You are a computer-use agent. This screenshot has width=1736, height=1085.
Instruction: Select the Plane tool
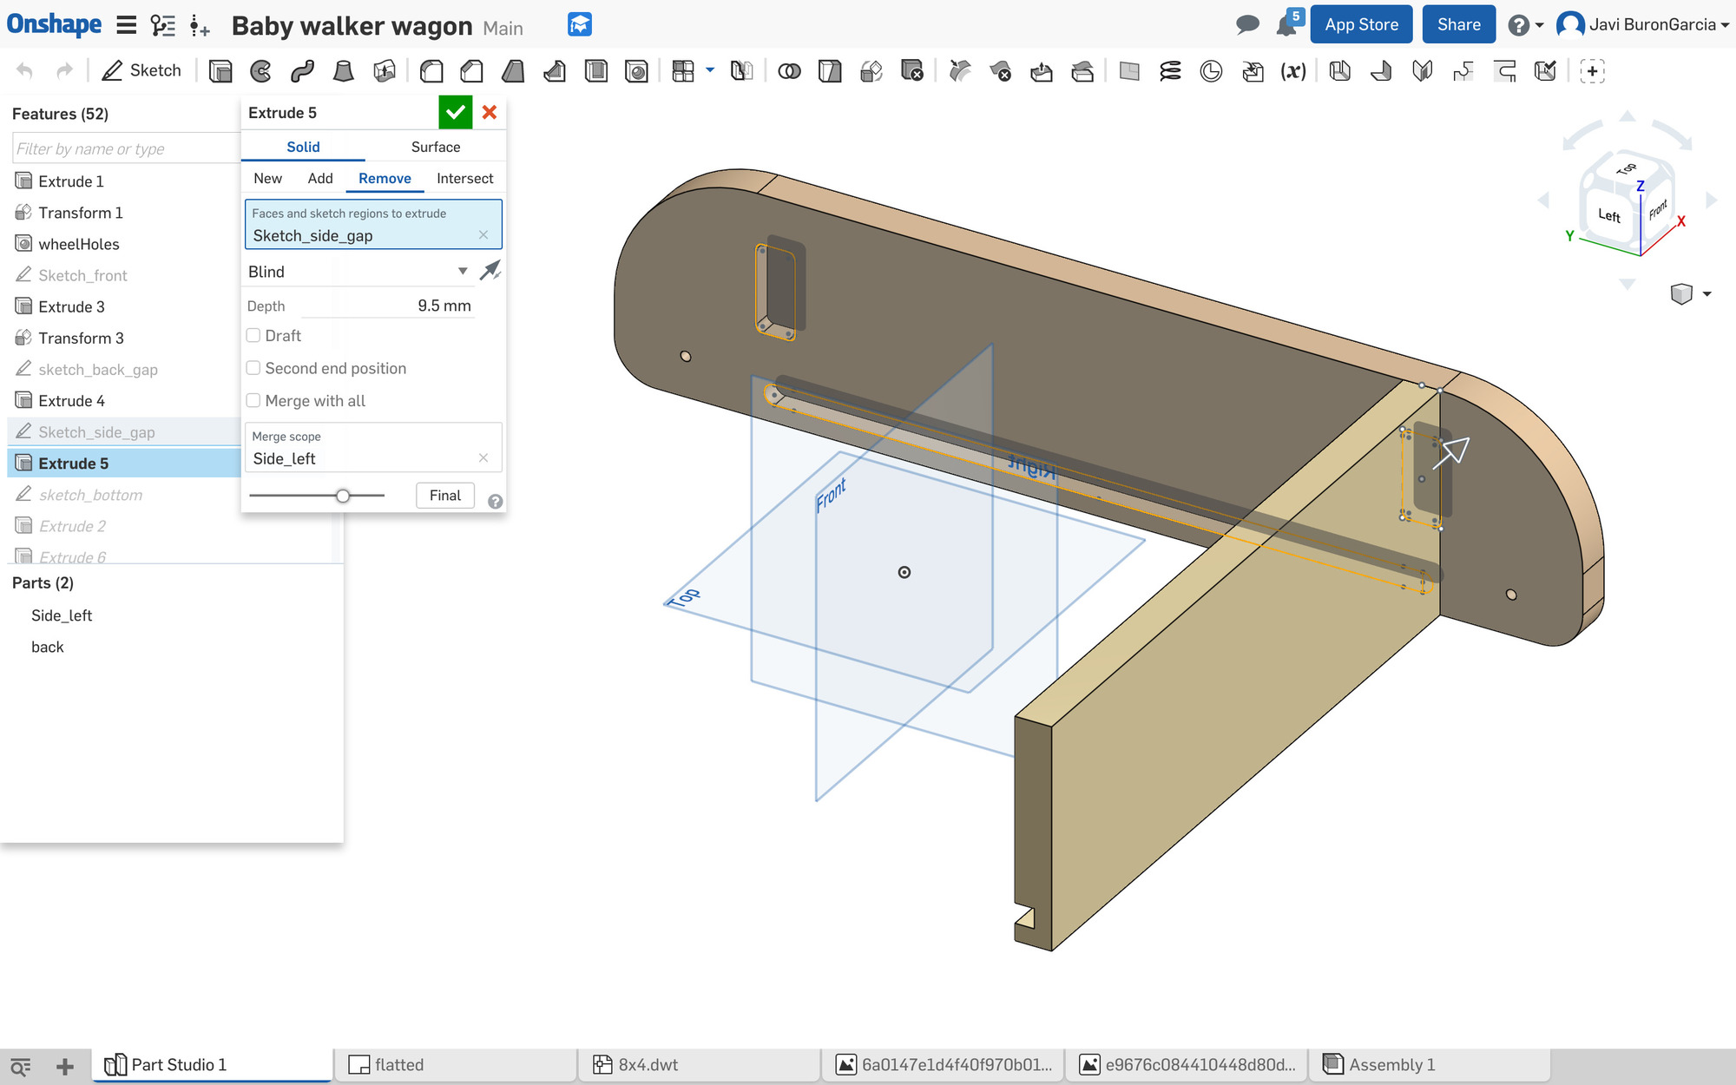[x=1129, y=71]
